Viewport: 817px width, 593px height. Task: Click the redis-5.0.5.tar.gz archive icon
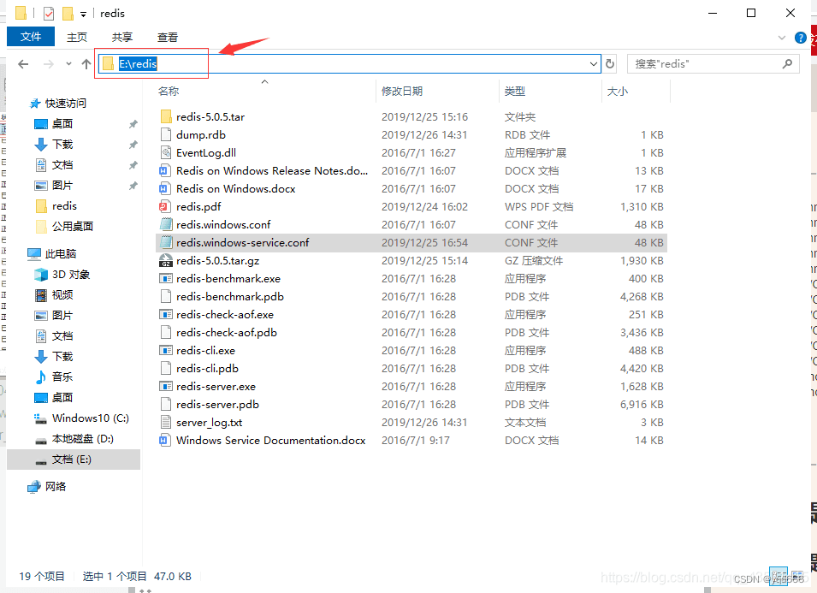(x=166, y=260)
